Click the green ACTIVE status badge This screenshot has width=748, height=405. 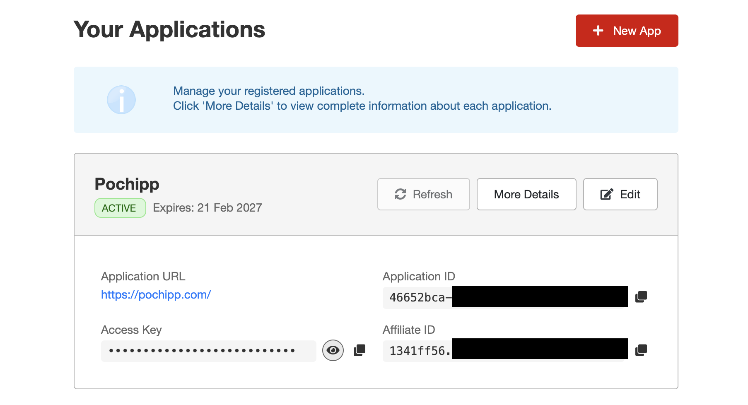(120, 208)
